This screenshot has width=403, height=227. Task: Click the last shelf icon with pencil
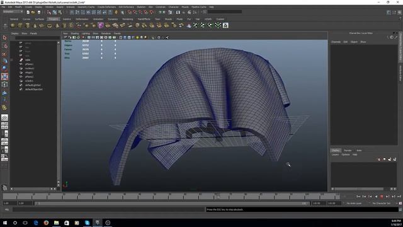[x=225, y=25]
